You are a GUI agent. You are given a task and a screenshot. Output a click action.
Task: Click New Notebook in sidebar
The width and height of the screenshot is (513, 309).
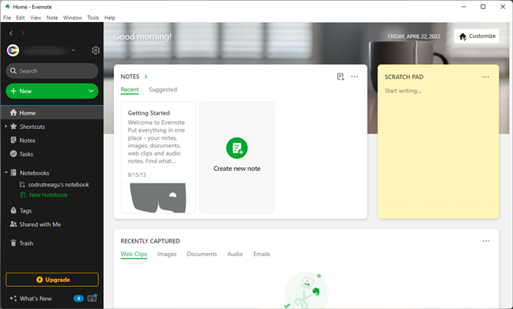click(x=48, y=195)
